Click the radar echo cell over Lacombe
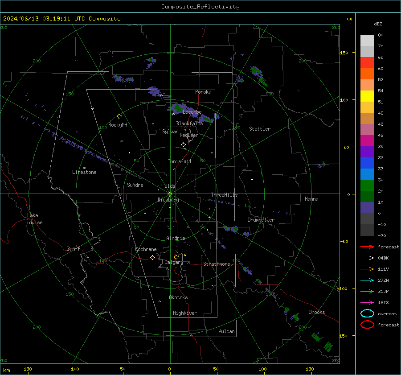This screenshot has height=375, width=401. 178,108
